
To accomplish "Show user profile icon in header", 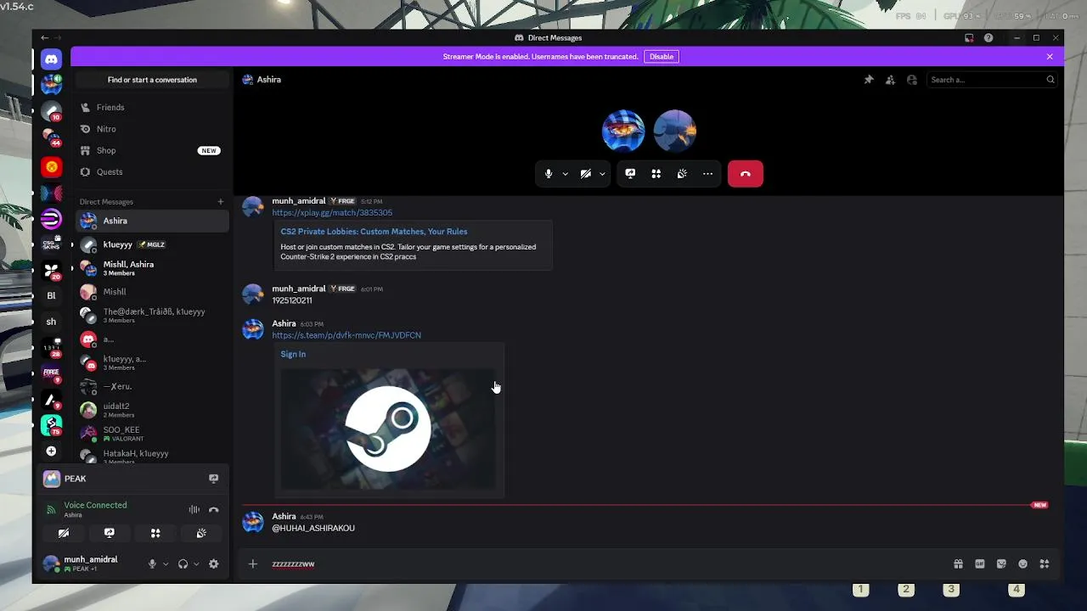I will click(x=912, y=80).
